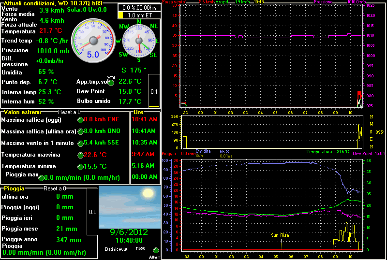Click the wind speed gauge dial
This screenshot has width=387, height=260.
click(93, 41)
